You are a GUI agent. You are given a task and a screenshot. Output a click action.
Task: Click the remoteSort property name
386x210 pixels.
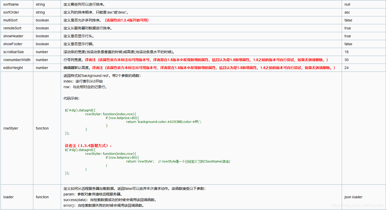pyautogui.click(x=12, y=28)
